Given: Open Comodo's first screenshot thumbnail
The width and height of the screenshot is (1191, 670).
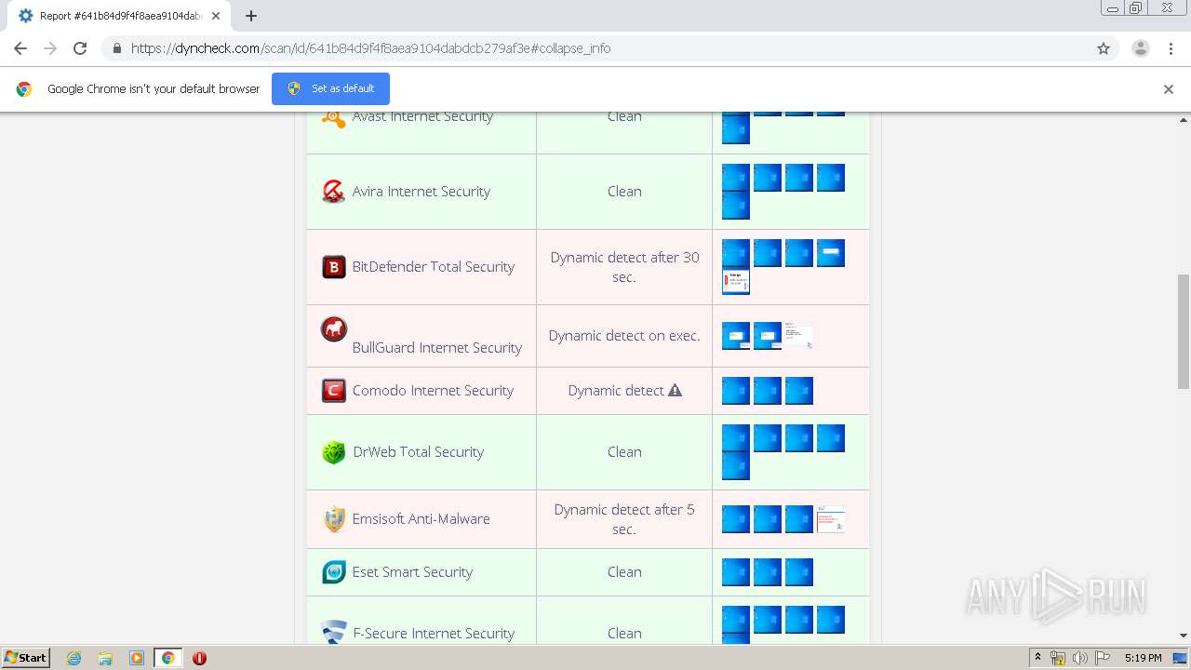Looking at the screenshot, I should click(736, 391).
